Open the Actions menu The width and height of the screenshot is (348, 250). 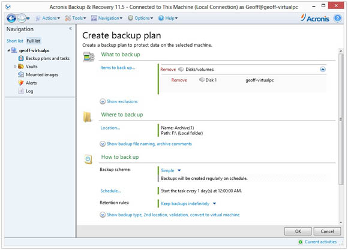click(x=51, y=18)
